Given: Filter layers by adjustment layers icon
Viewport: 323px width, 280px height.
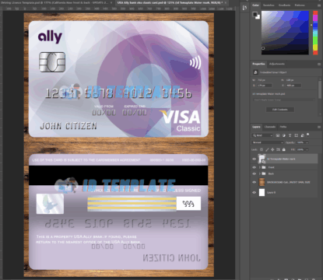Looking at the screenshot, I should click(284, 135).
